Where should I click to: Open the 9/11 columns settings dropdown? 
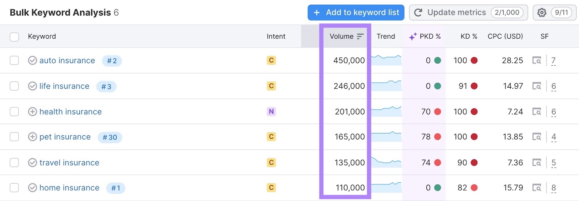coord(561,13)
